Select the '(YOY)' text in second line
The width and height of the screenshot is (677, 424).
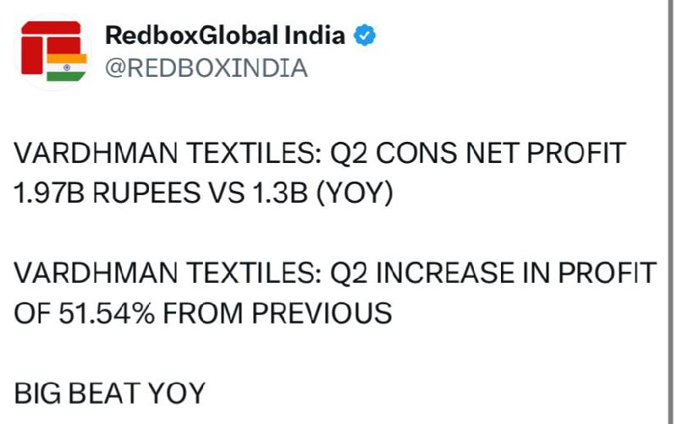click(355, 193)
